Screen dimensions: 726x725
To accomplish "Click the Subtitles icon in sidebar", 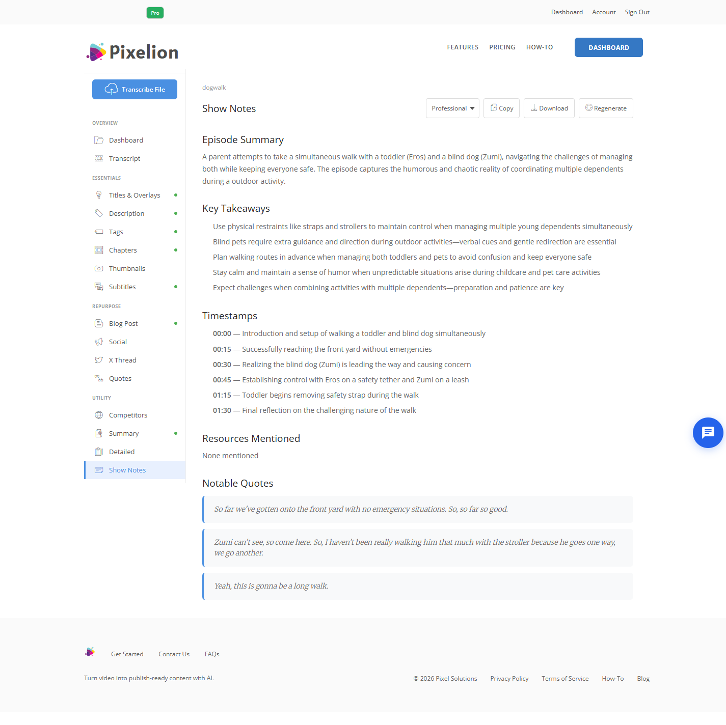I will click(x=99, y=287).
